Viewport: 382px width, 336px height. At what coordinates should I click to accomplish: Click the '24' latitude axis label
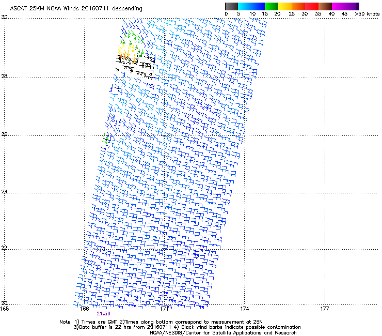point(4,192)
